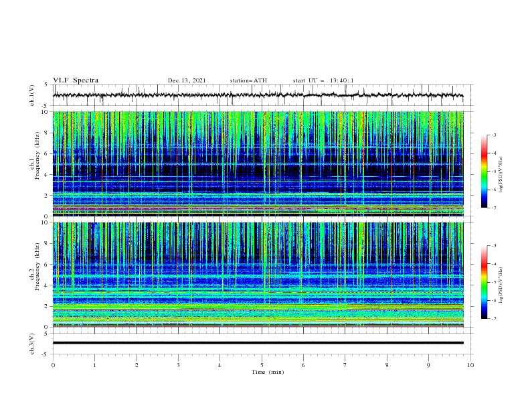Select the "ch.2 Frequency (kHz)" axis label
The height and width of the screenshot is (410, 530).
[x=35, y=266]
